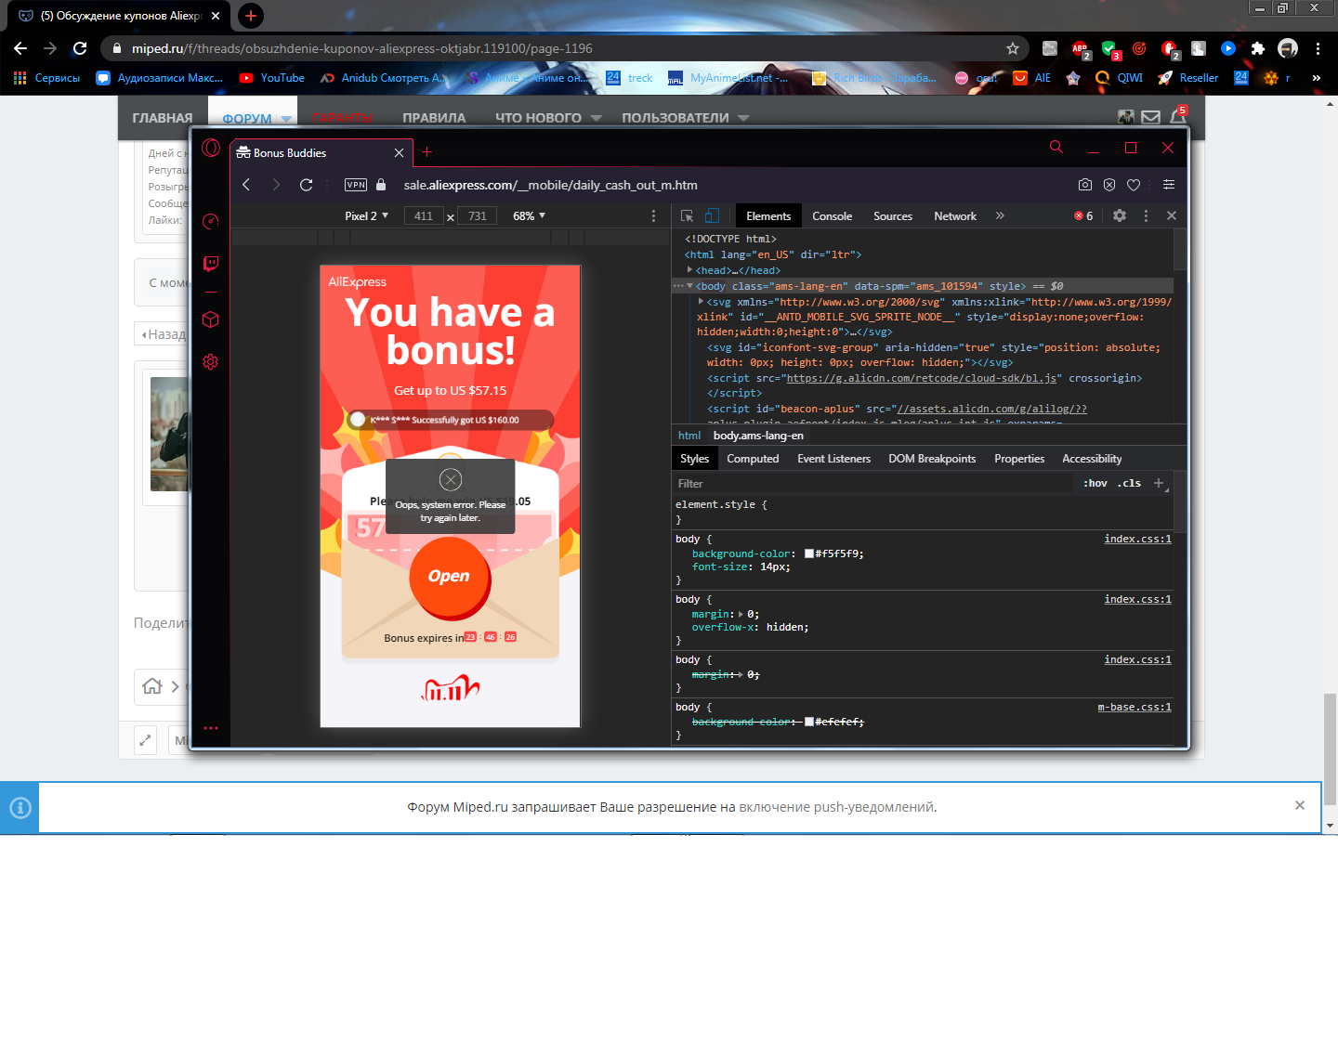This screenshot has height=1042, width=1338.
Task: Add a new style rule with plus
Action: point(1159,483)
